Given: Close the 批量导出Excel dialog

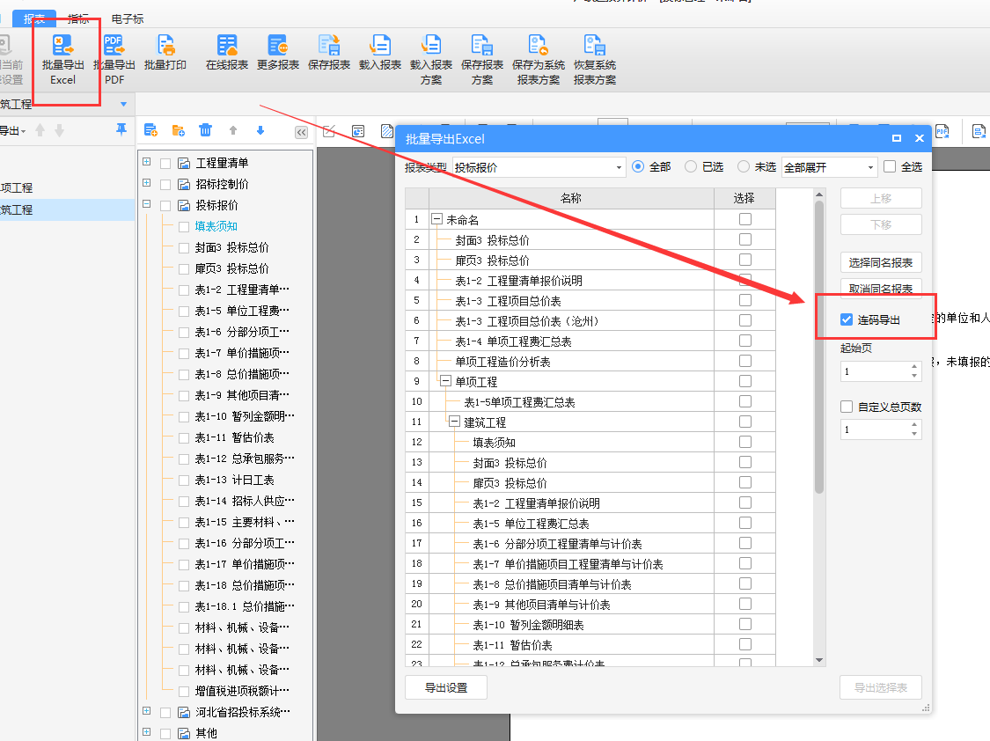Looking at the screenshot, I should click(920, 138).
